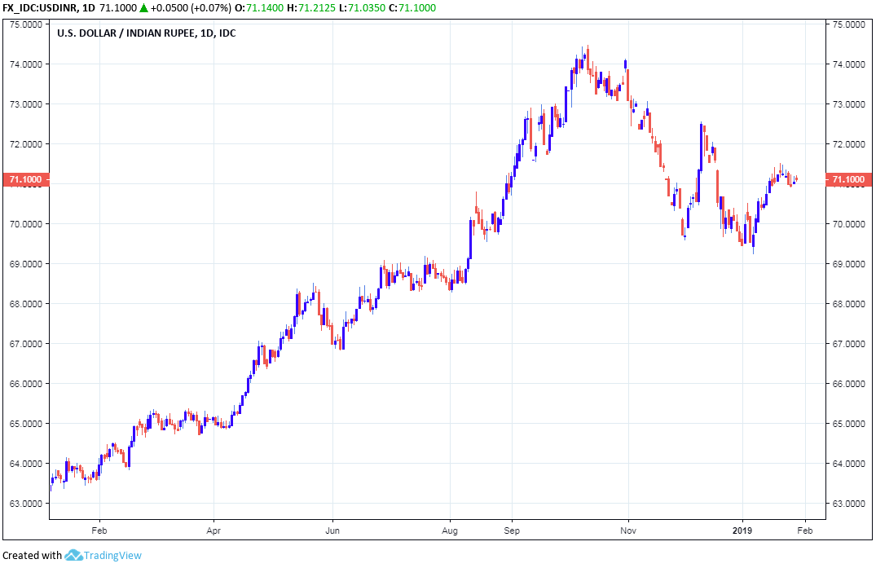Click the 75.0000 label on right price axis
The image size is (876, 568).
(848, 24)
